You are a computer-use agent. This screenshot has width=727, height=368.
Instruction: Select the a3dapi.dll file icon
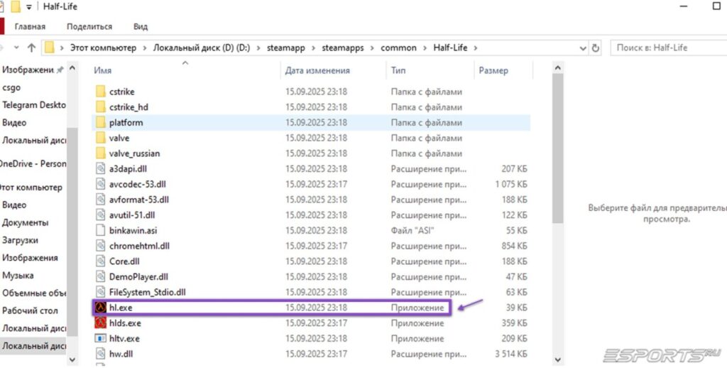pyautogui.click(x=101, y=168)
